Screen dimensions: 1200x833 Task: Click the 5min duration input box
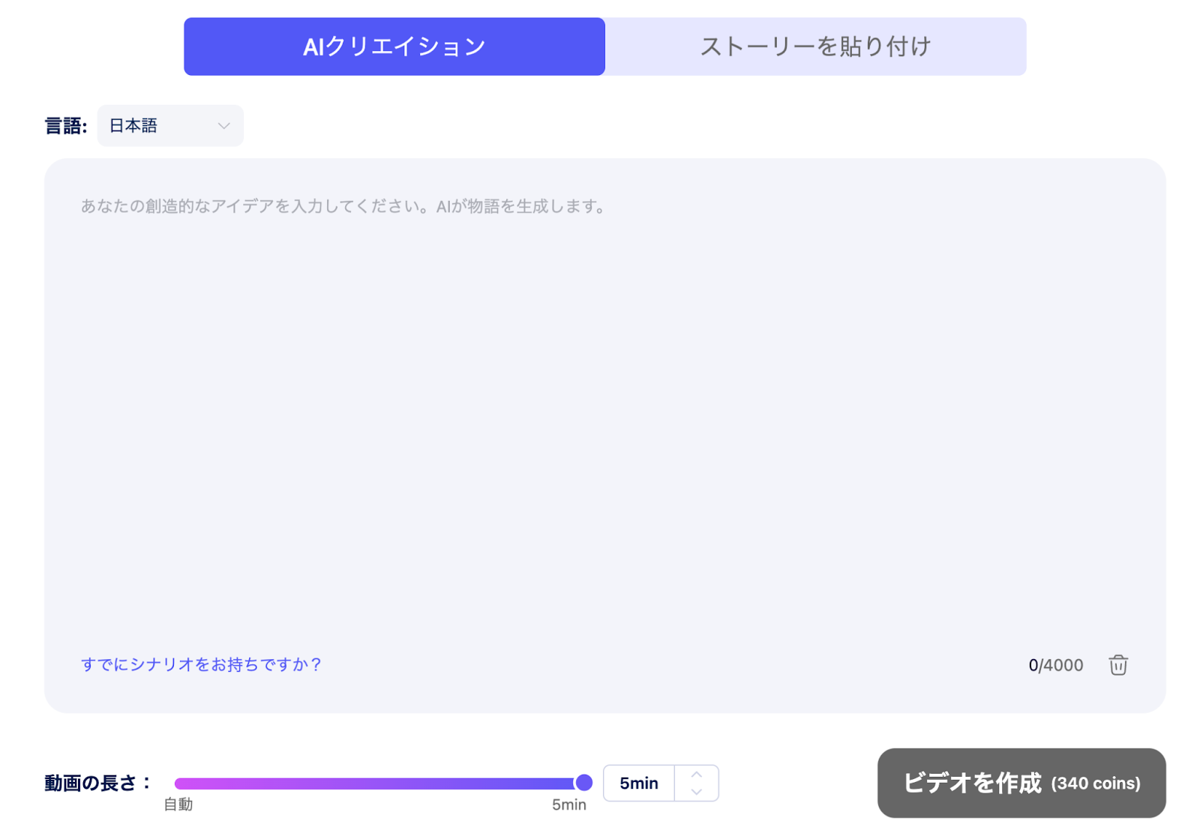pos(639,784)
